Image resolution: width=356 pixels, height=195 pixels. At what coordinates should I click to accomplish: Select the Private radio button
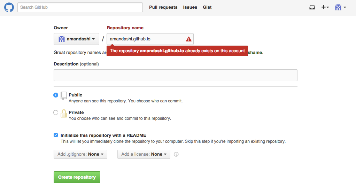click(x=56, y=112)
